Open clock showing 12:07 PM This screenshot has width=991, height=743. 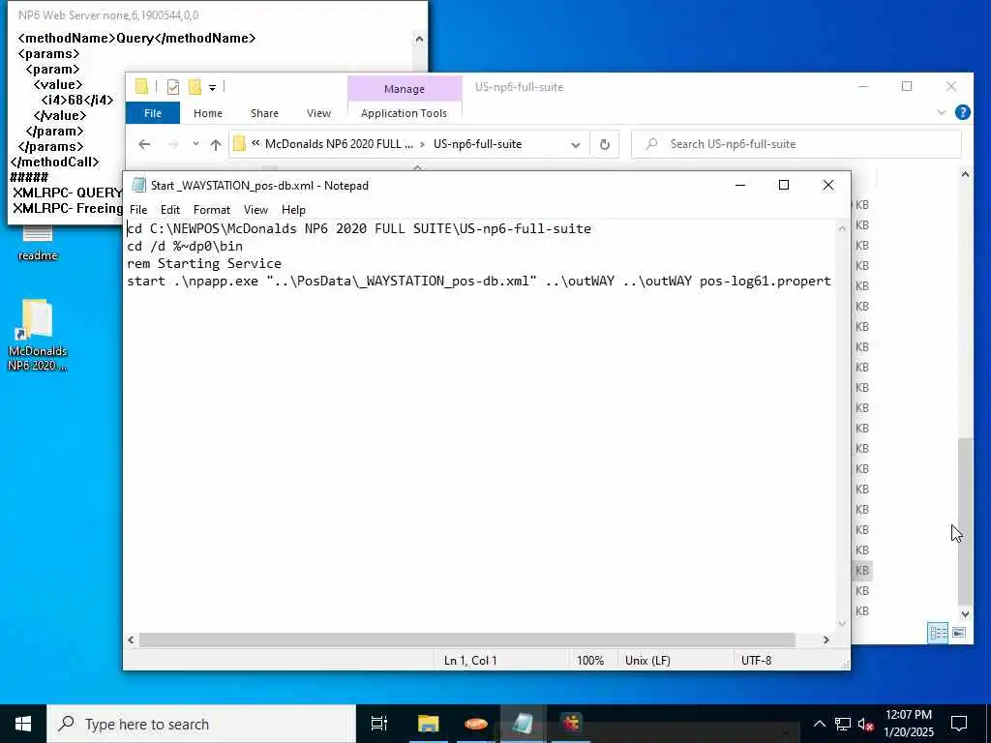[x=908, y=724]
